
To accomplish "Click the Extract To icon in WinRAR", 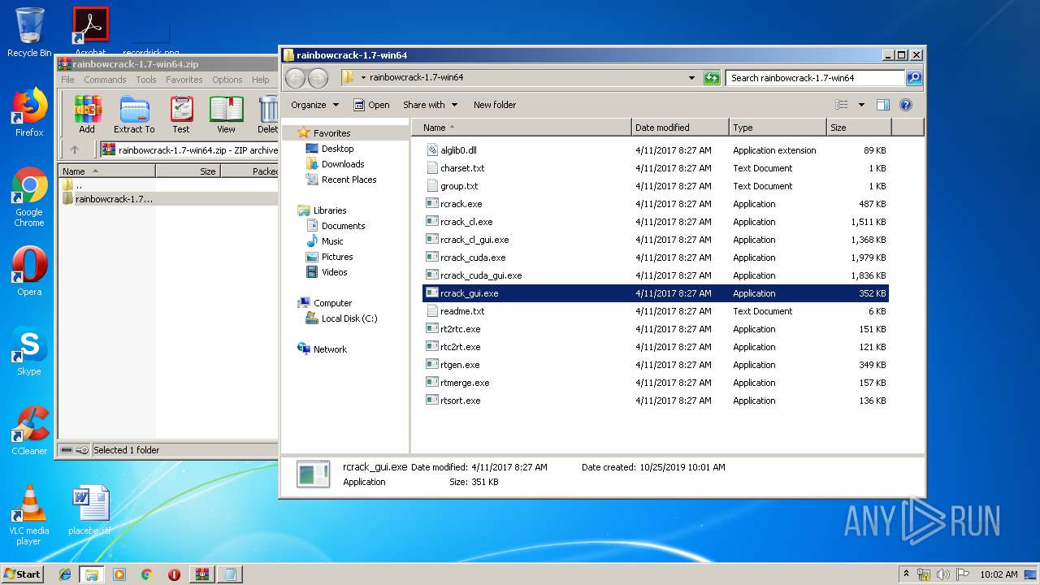I will [134, 115].
